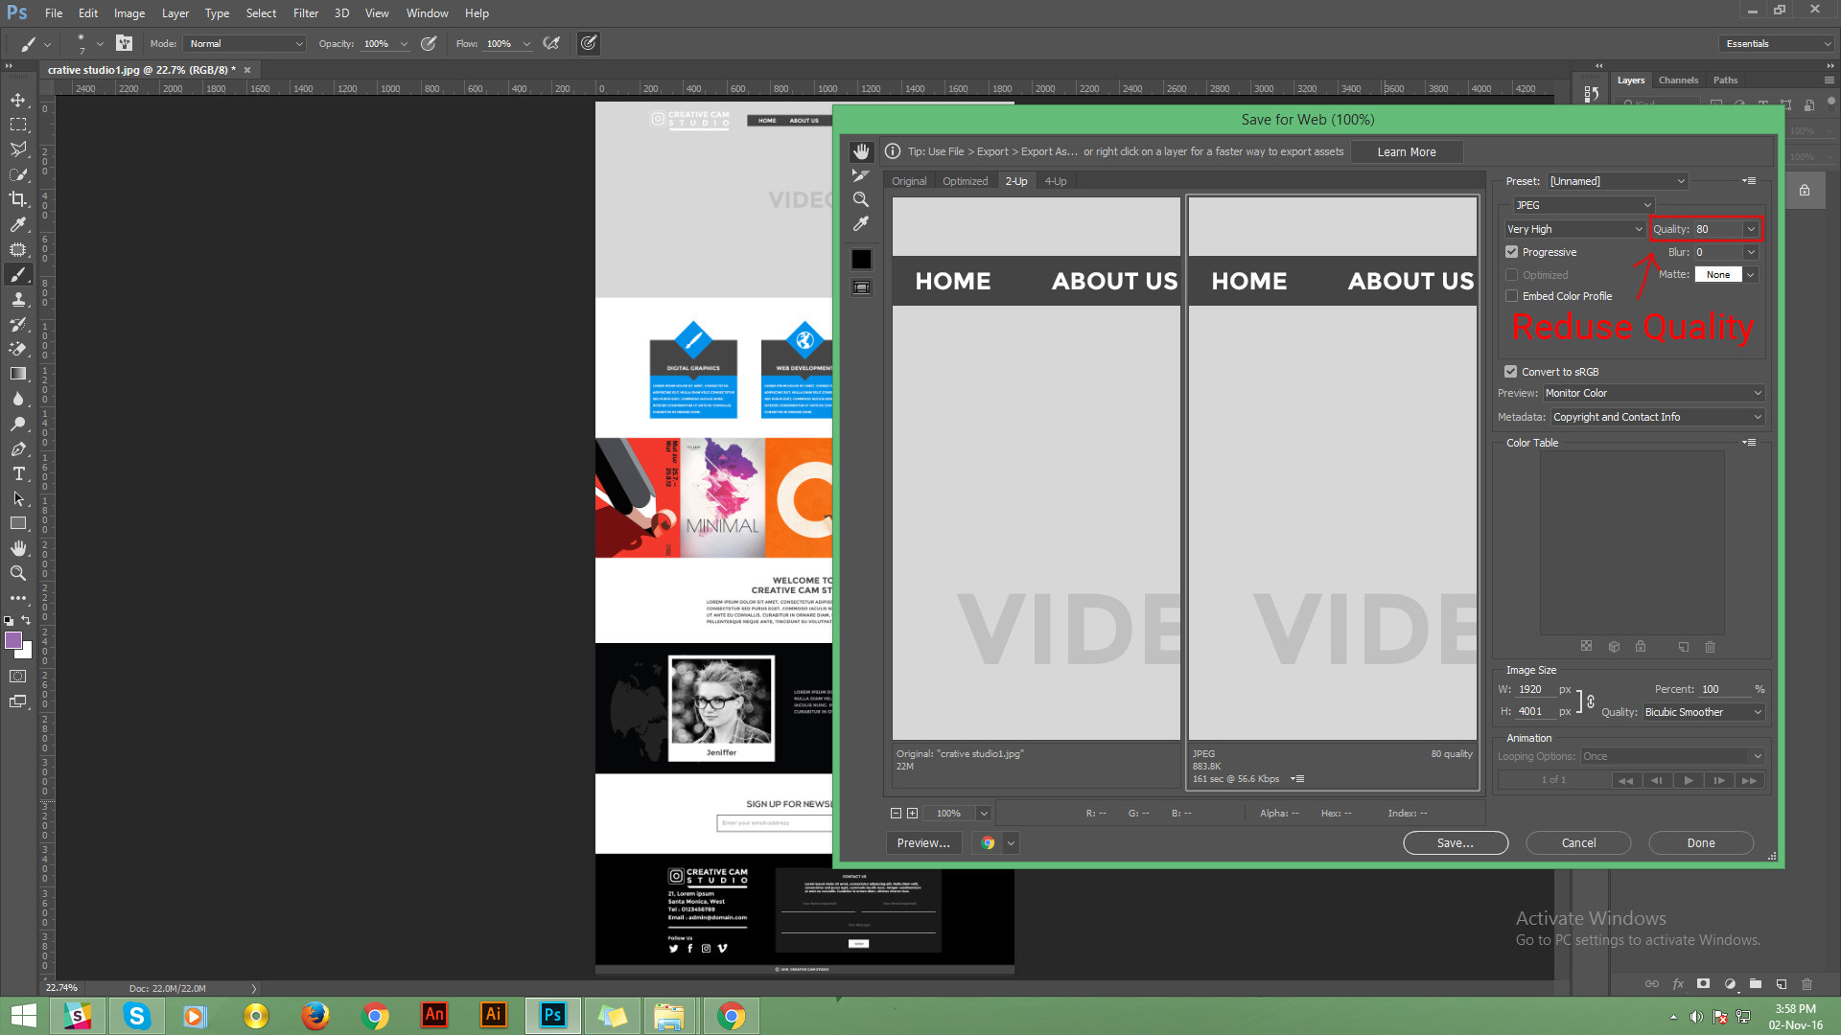Click the black eyedropper color swatch
Viewport: 1841px width, 1035px height.
click(x=861, y=259)
